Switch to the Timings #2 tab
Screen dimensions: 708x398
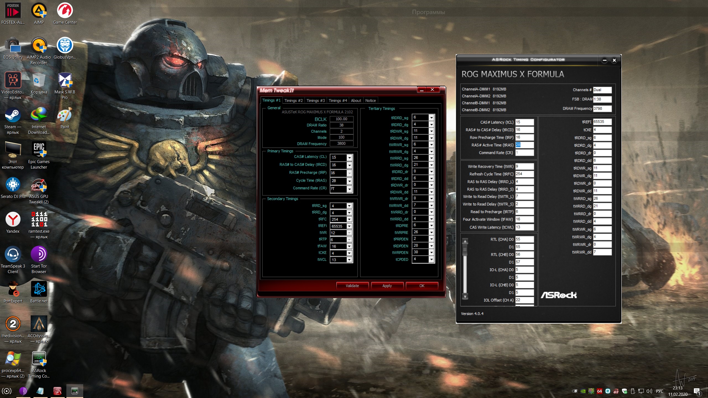pos(293,101)
